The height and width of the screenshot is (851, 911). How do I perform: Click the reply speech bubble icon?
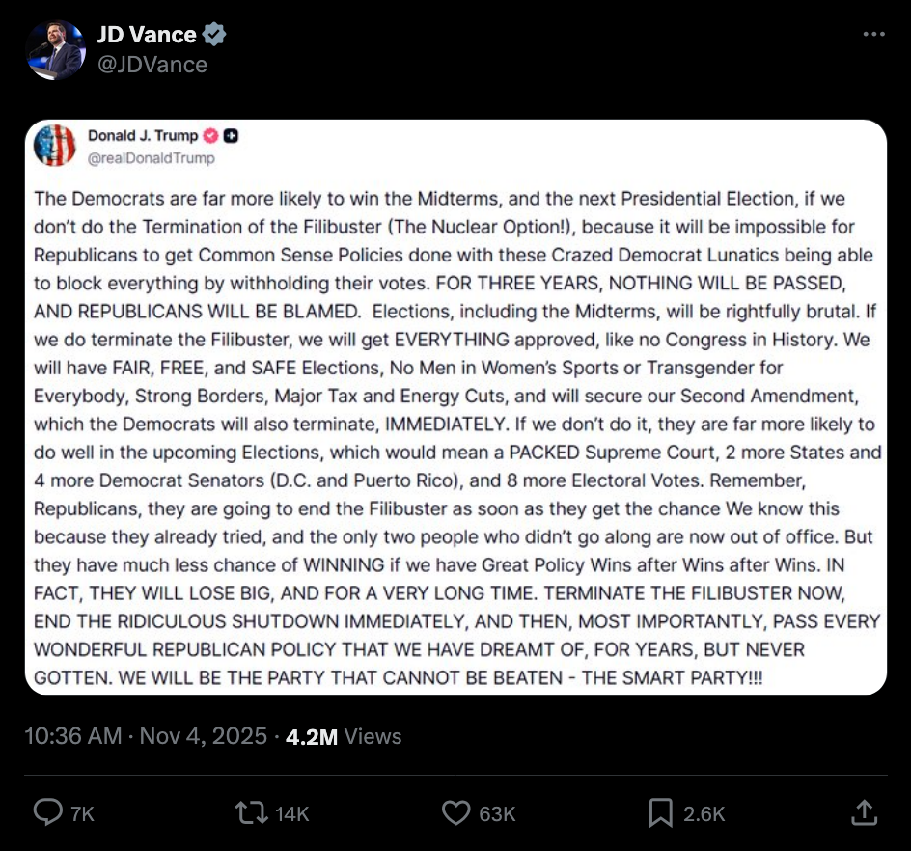coord(48,813)
